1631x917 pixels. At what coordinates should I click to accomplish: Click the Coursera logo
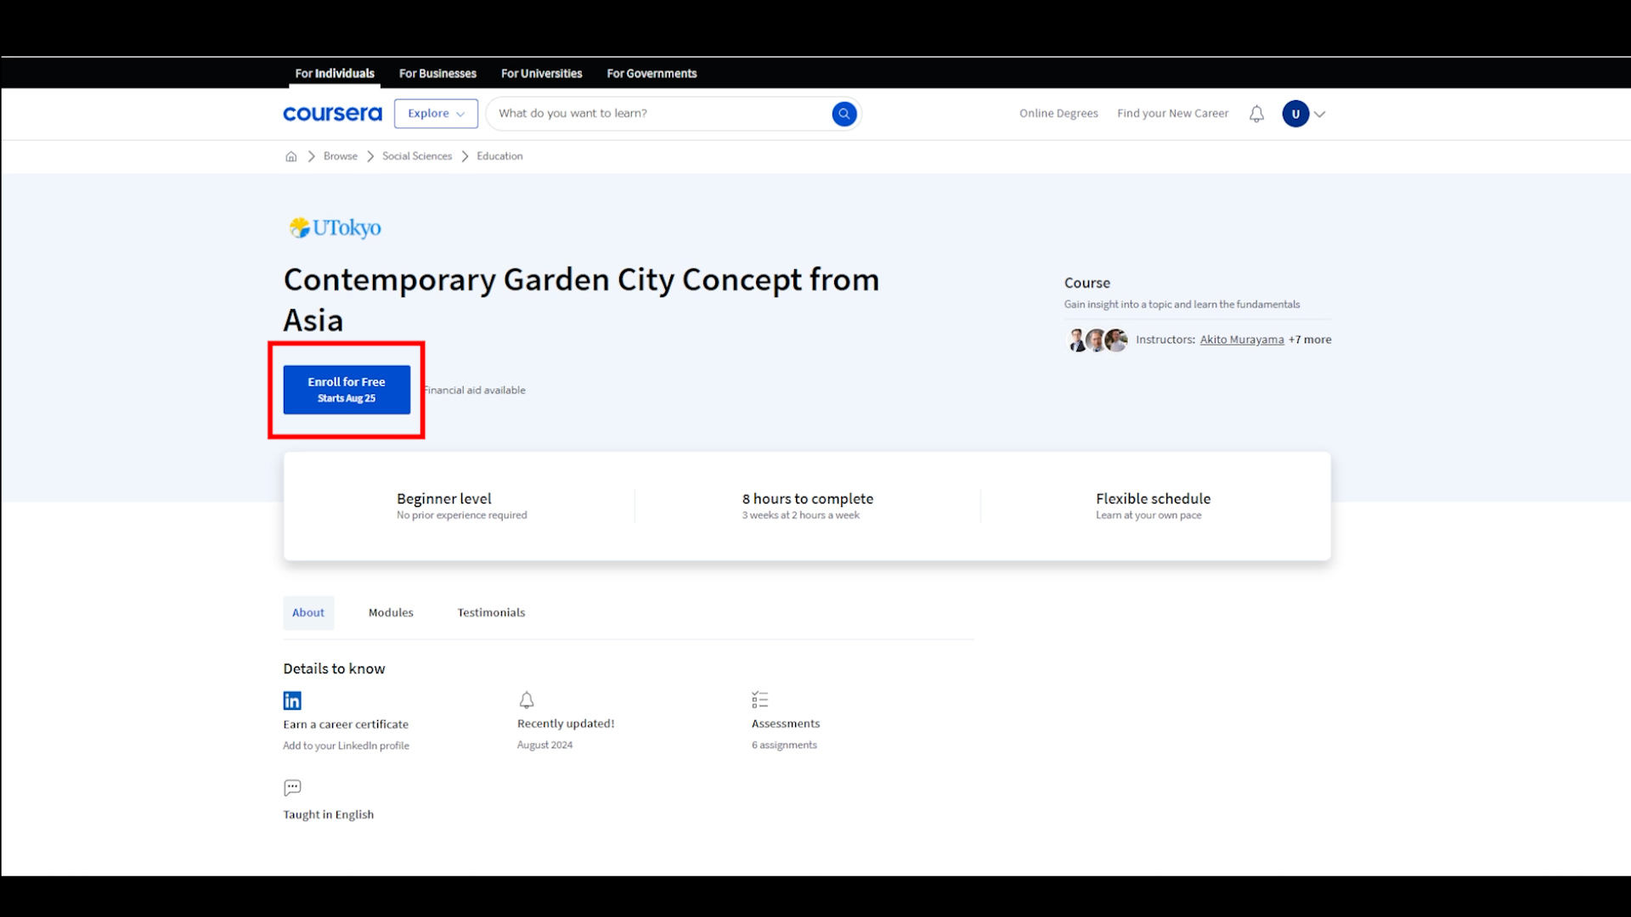[332, 114]
